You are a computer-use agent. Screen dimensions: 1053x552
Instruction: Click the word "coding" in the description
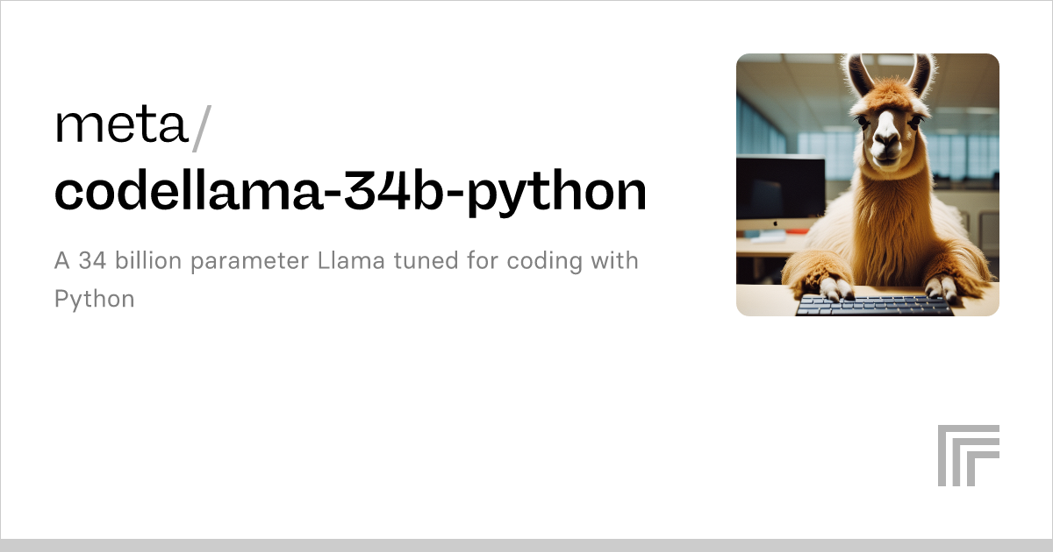pos(553,263)
